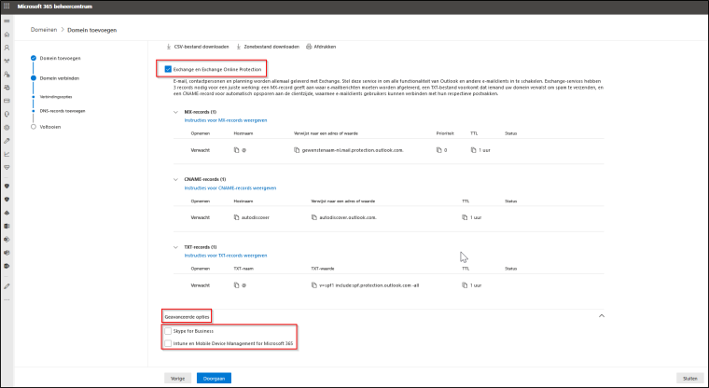The image size is (709, 388).
Task: Copy the MX record TTL value
Action: pyautogui.click(x=473, y=150)
